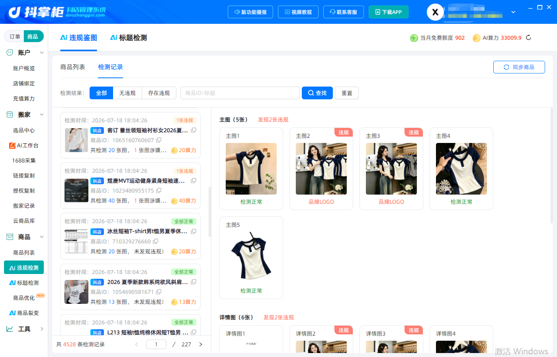Click the 账户 sidebar section icon
Screen dimensions: 557x357
(x=10, y=52)
